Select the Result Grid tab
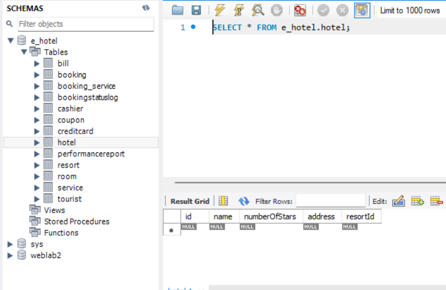 click(x=190, y=201)
